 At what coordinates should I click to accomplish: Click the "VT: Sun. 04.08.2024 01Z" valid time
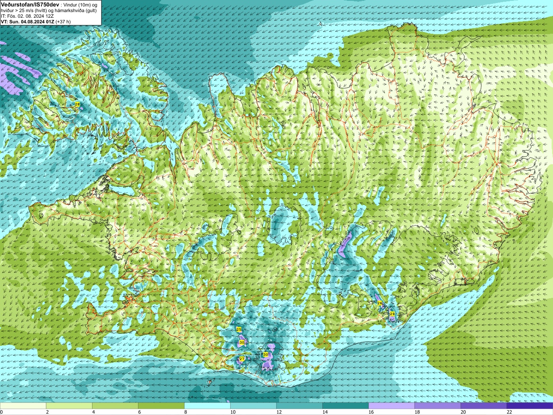coord(27,22)
